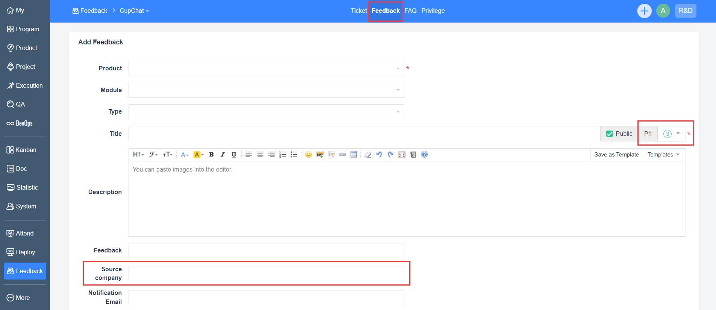
Task: Open the Type dropdown list
Action: tap(266, 112)
